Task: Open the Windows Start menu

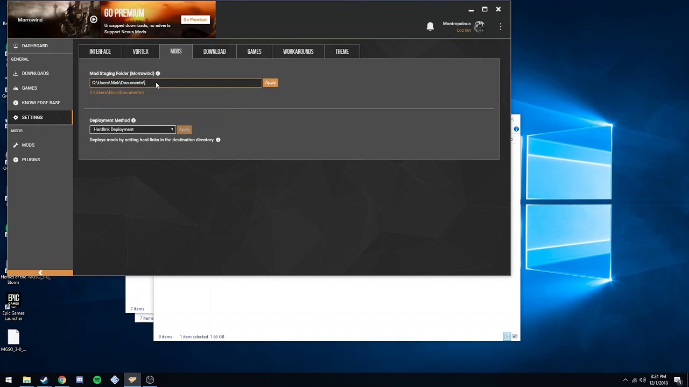Action: coord(9,379)
